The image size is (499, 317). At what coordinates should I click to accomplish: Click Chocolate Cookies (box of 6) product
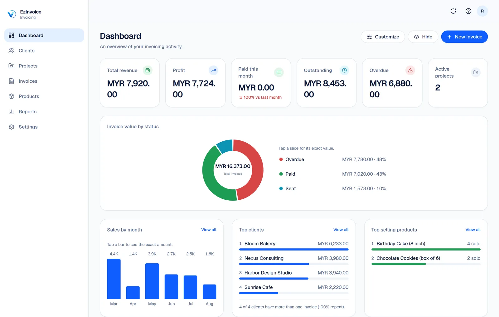click(x=426, y=260)
